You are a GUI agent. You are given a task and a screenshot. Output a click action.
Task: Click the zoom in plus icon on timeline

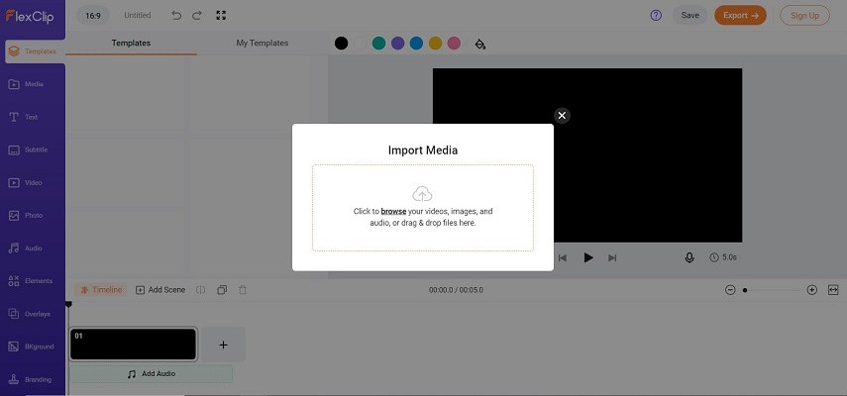click(811, 290)
